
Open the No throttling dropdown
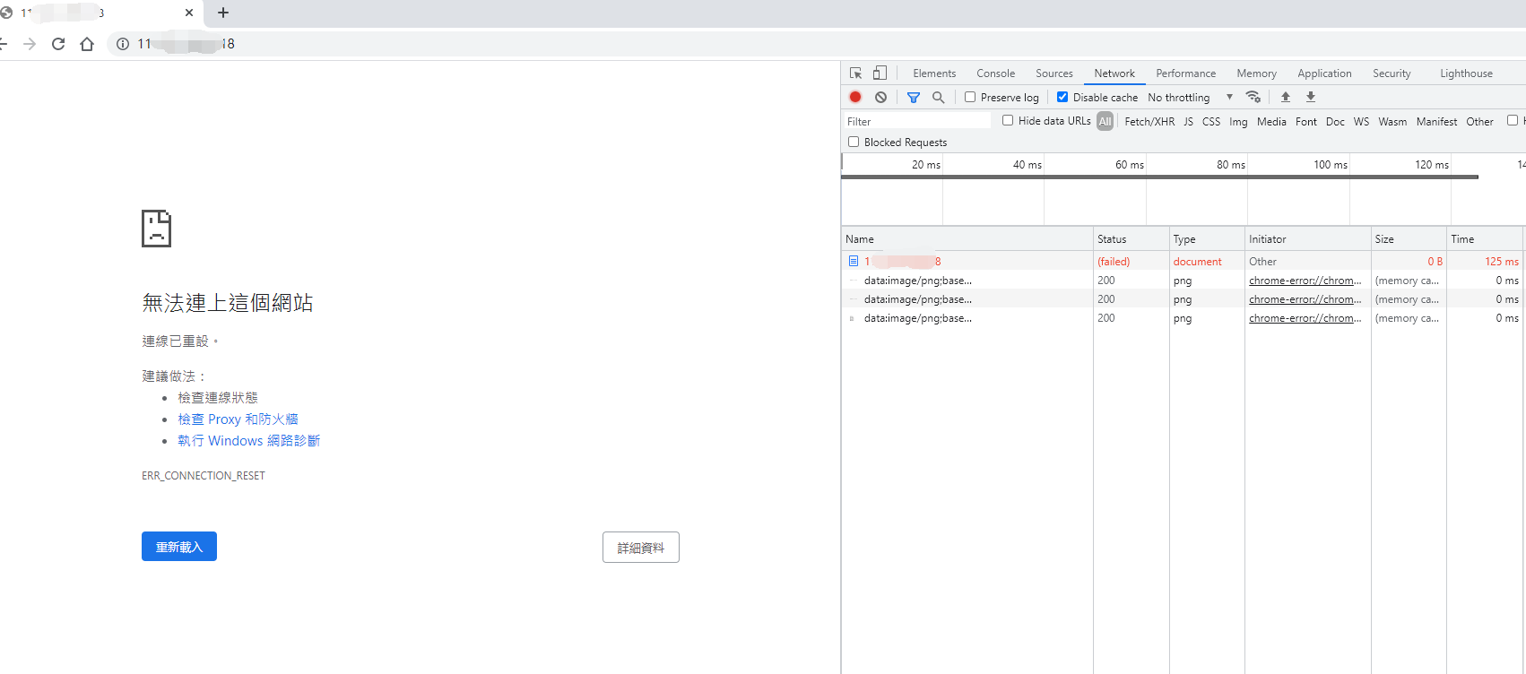1190,97
